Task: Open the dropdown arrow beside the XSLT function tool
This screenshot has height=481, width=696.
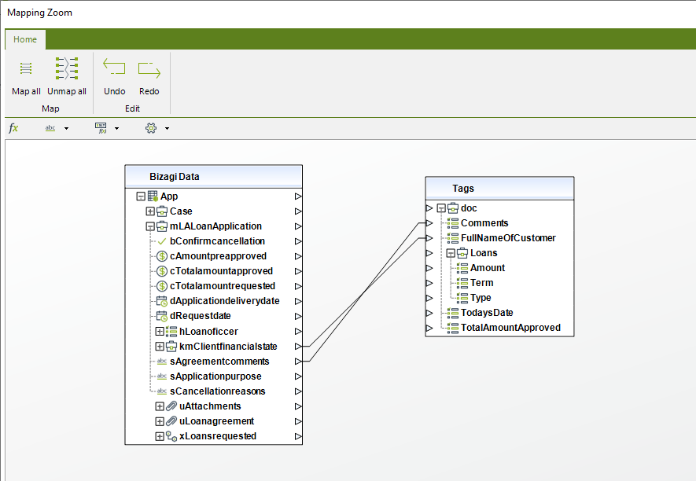Action: [x=116, y=129]
